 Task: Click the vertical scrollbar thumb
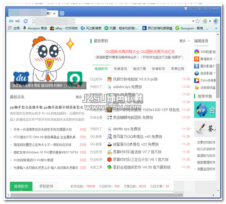tap(218, 81)
